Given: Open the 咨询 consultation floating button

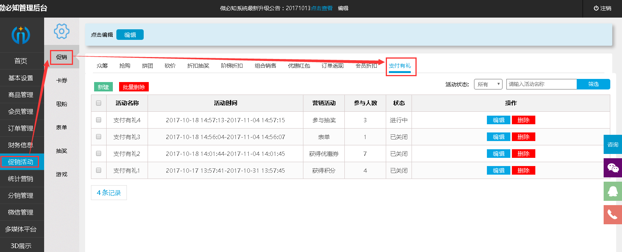Looking at the screenshot, I should pyautogui.click(x=613, y=145).
